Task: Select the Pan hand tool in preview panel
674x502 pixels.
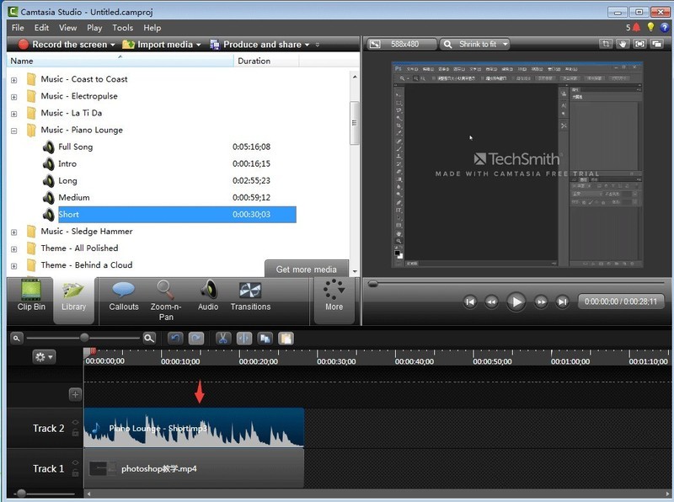Action: tap(623, 43)
